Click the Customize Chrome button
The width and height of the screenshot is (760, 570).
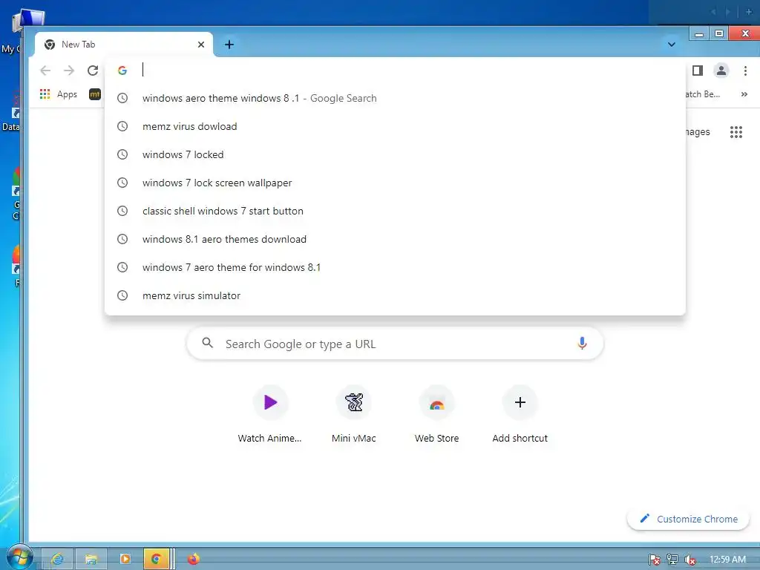coord(688,519)
